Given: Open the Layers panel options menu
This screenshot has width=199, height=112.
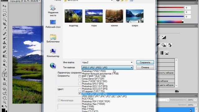Looking at the screenshot, I should point(196,96).
